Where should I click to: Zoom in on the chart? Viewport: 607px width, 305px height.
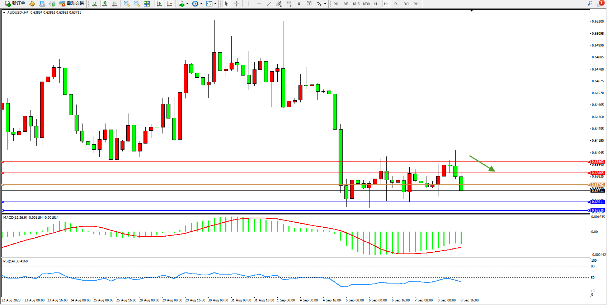(127, 4)
